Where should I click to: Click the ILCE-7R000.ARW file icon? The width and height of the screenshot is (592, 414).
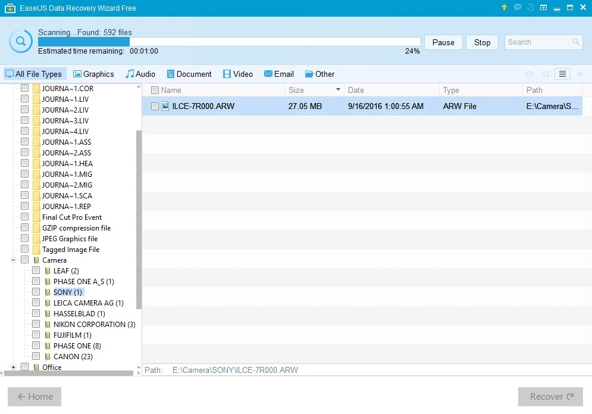165,107
